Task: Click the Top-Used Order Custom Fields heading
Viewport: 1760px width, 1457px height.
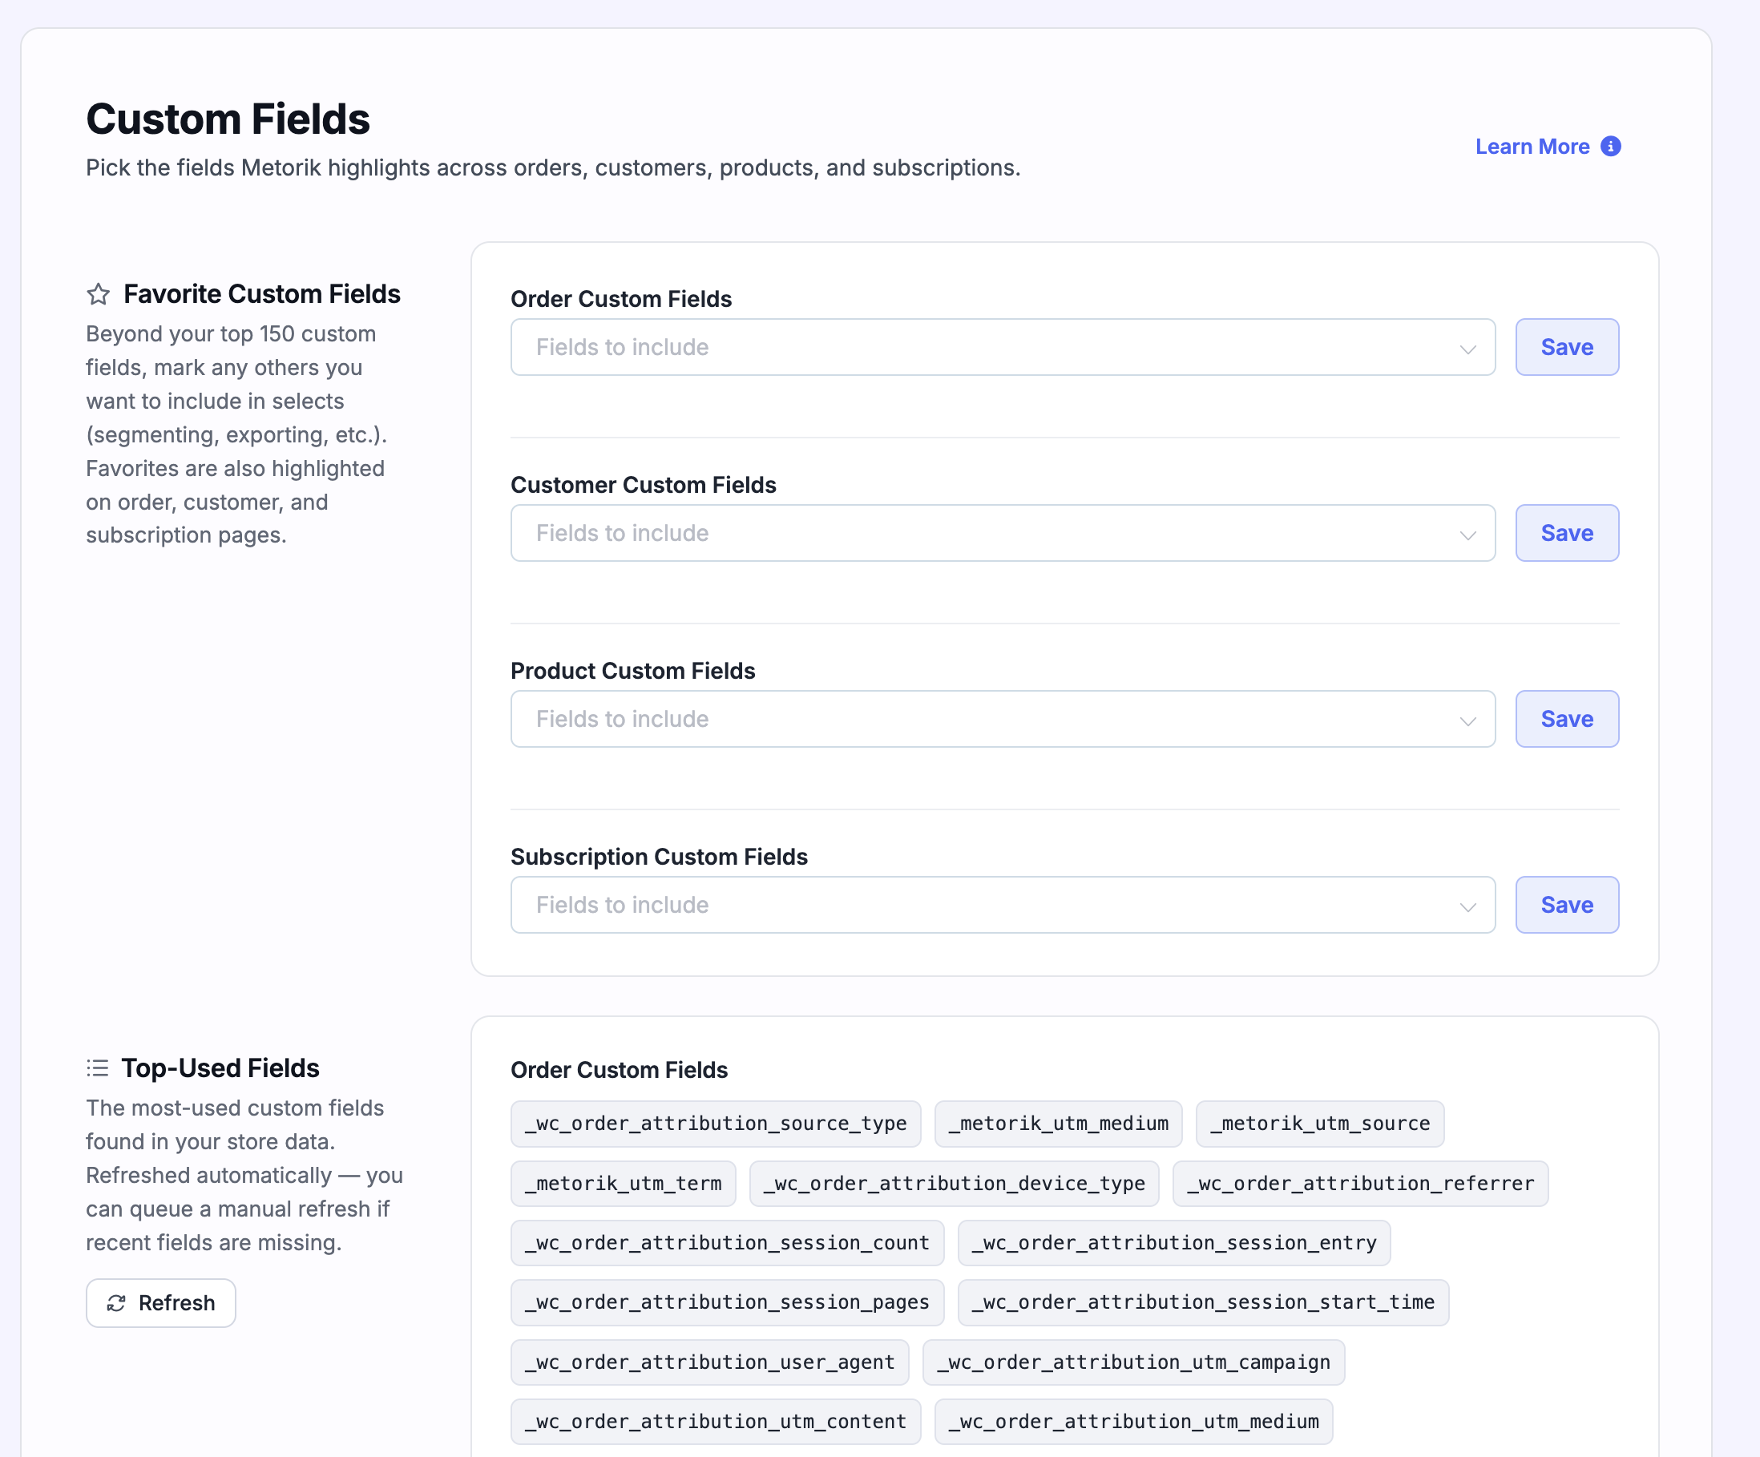Action: click(x=619, y=1070)
